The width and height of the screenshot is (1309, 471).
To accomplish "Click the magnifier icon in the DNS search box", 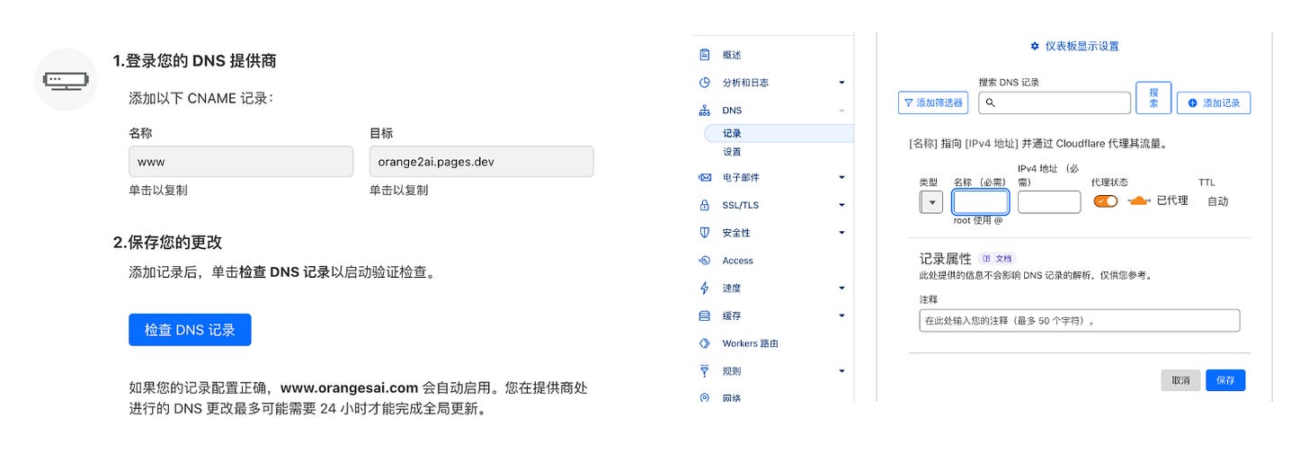I will click(x=991, y=103).
